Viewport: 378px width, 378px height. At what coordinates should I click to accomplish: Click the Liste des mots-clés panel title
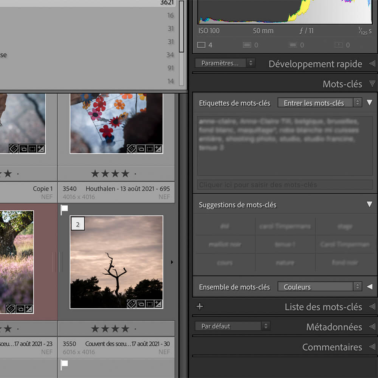[323, 307]
